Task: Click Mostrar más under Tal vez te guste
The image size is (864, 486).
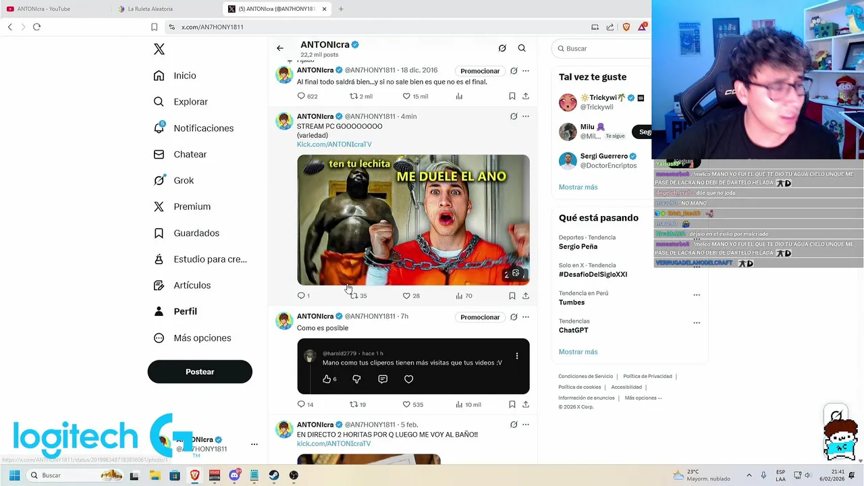Action: pyautogui.click(x=578, y=187)
